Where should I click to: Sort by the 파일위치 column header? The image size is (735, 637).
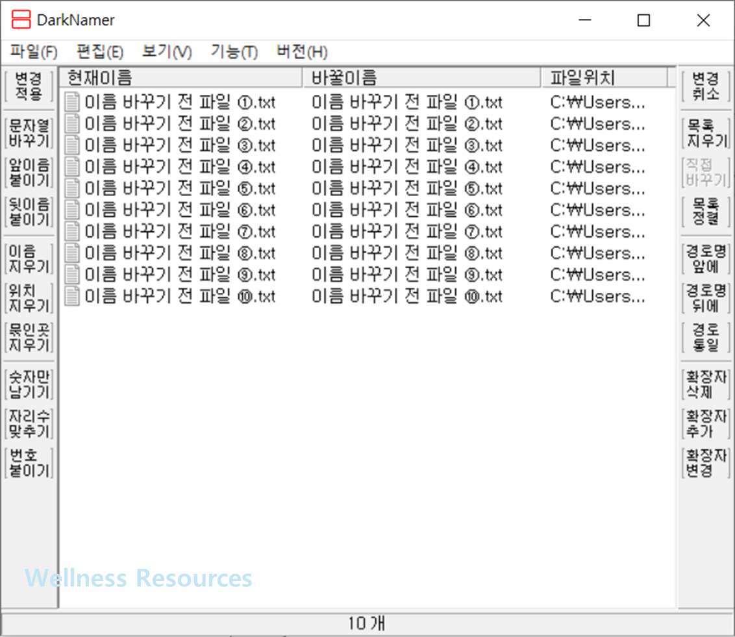(x=604, y=77)
